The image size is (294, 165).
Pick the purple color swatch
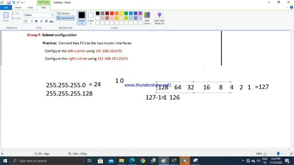[140, 13]
